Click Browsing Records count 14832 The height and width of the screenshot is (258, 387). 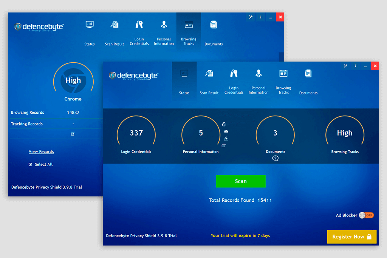click(x=73, y=113)
